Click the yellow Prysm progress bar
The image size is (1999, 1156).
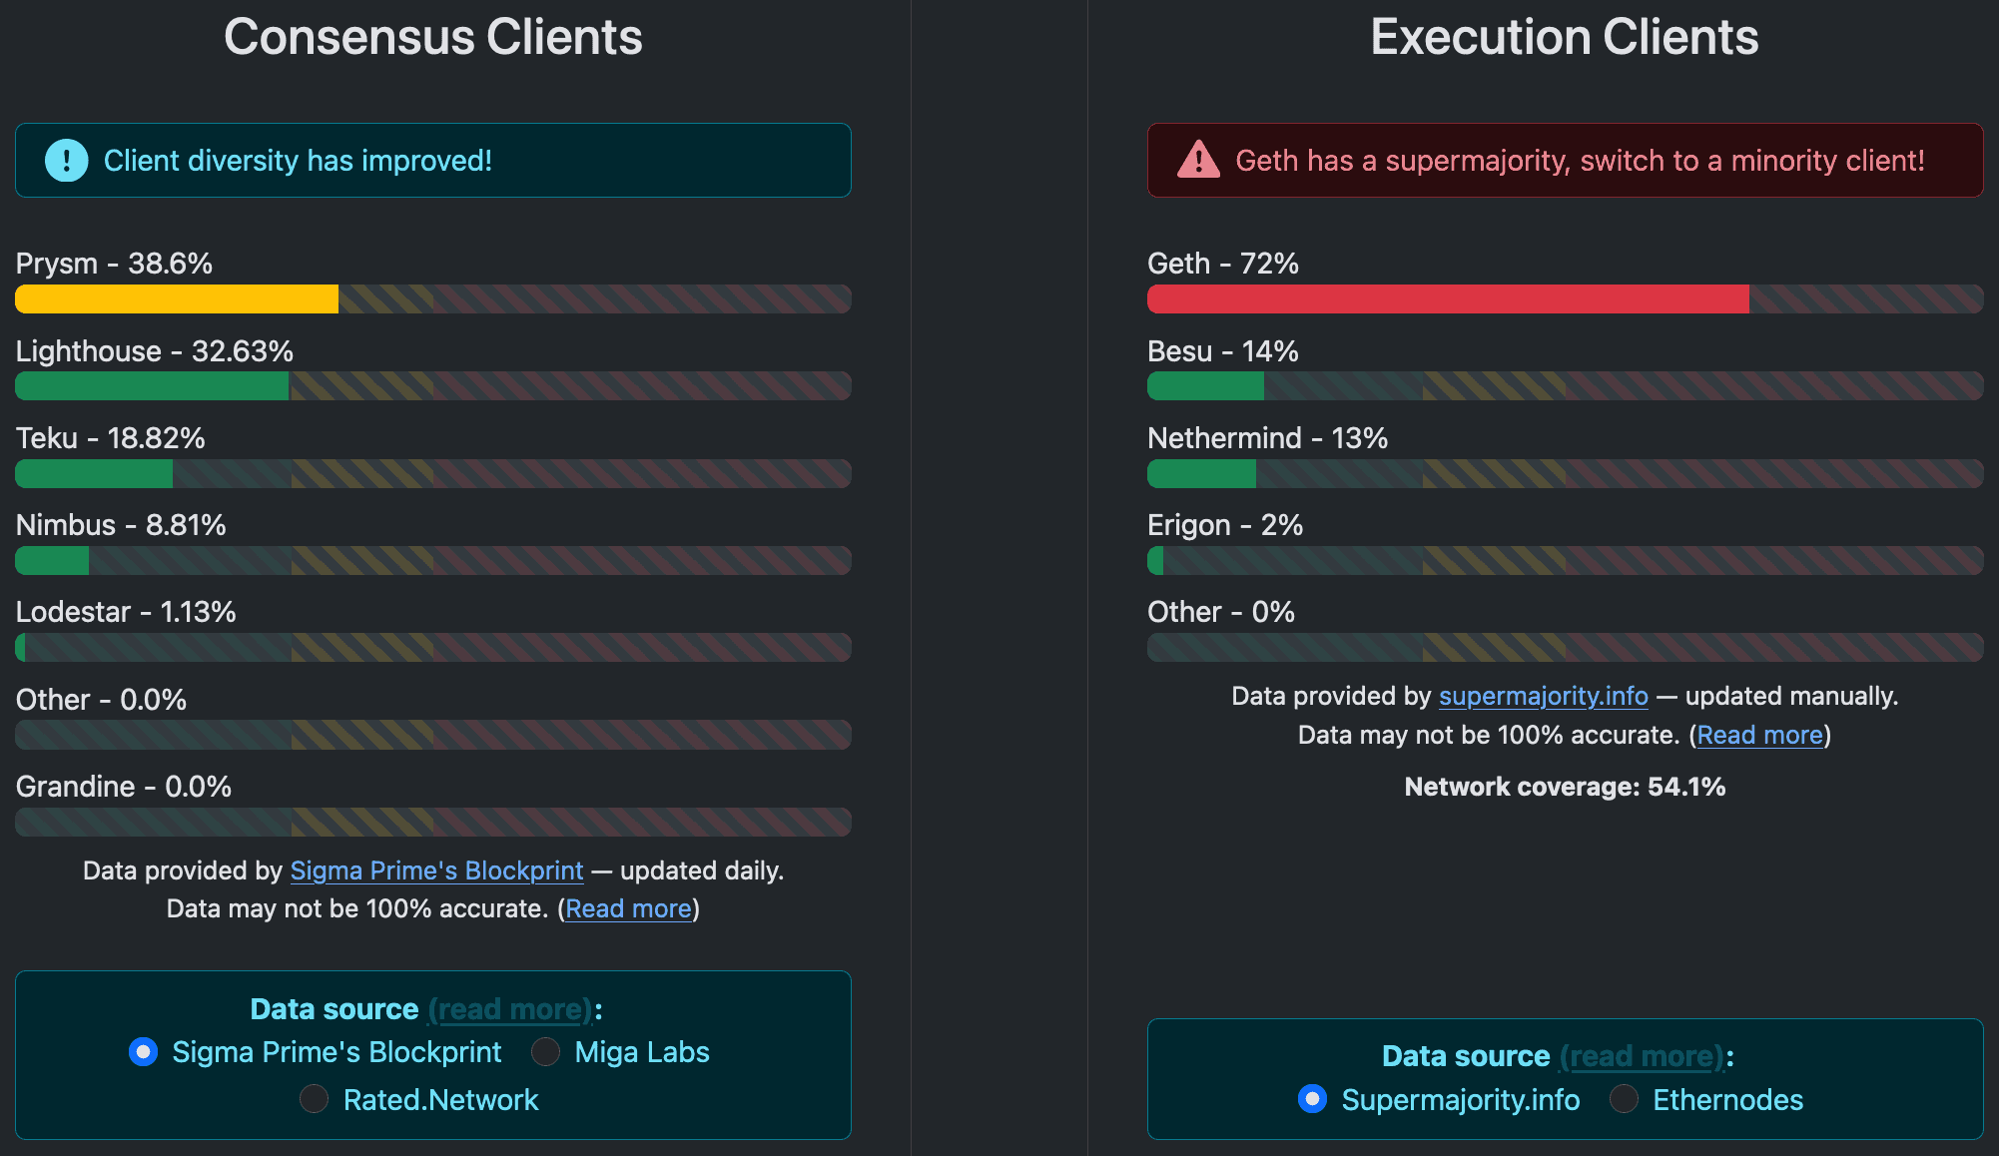[177, 298]
